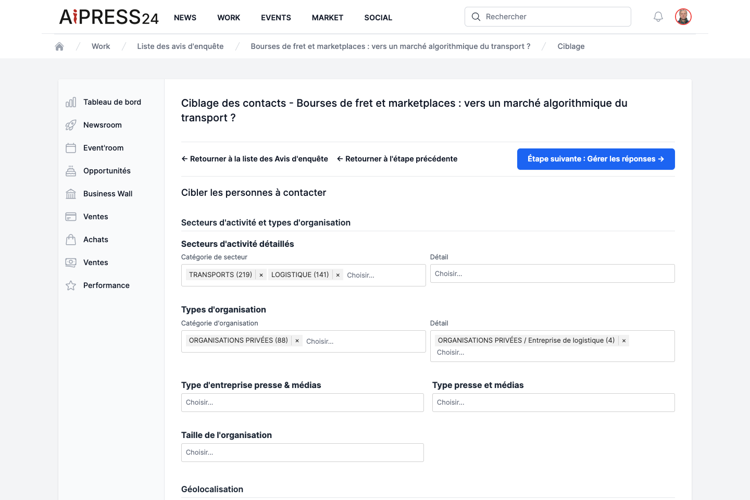Image resolution: width=750 pixels, height=500 pixels.
Task: Open the EVENTS menu
Action: (276, 18)
